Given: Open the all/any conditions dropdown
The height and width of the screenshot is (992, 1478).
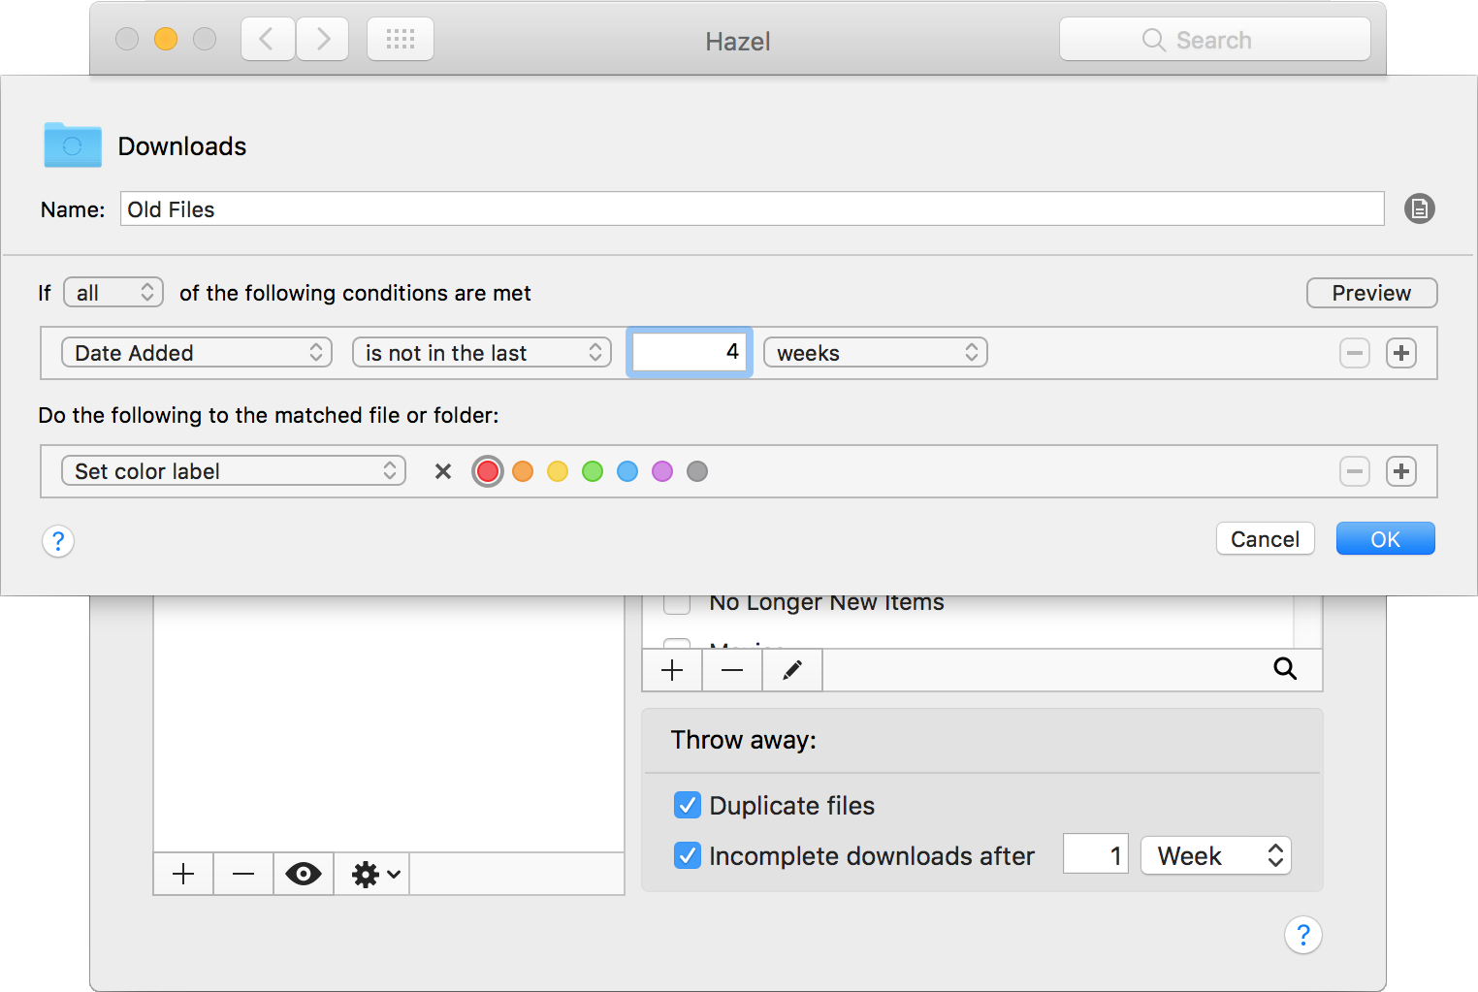Looking at the screenshot, I should pos(113,293).
